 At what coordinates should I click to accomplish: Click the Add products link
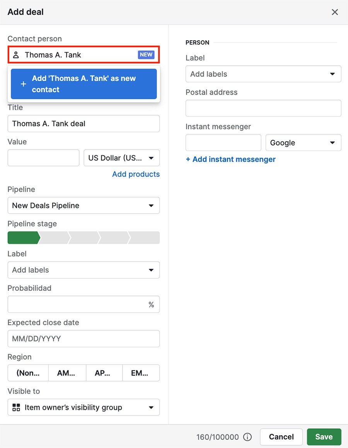136,174
